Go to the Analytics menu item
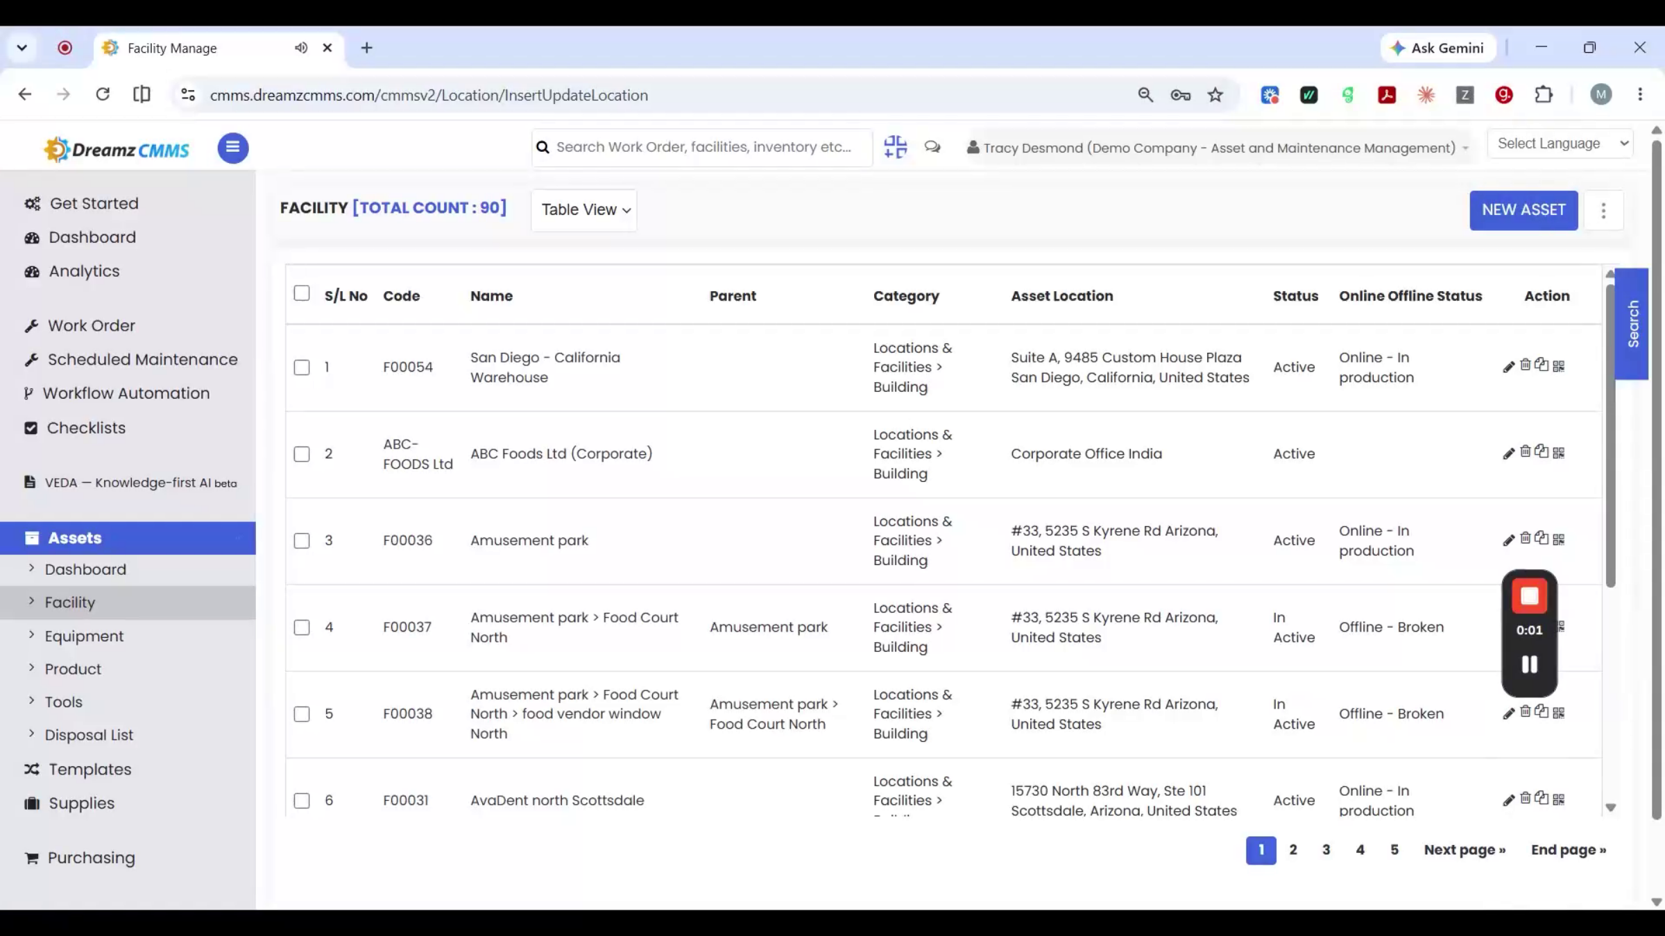 pos(84,271)
